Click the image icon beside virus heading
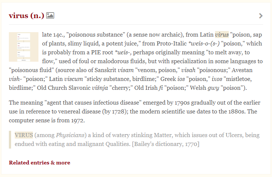The height and width of the screenshot is (177, 272). 50,16
